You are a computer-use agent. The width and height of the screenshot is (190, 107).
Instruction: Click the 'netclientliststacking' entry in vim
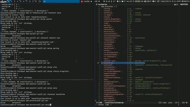tap(115, 86)
